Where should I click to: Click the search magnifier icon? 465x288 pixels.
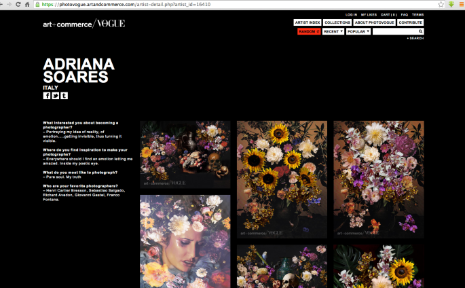point(420,31)
